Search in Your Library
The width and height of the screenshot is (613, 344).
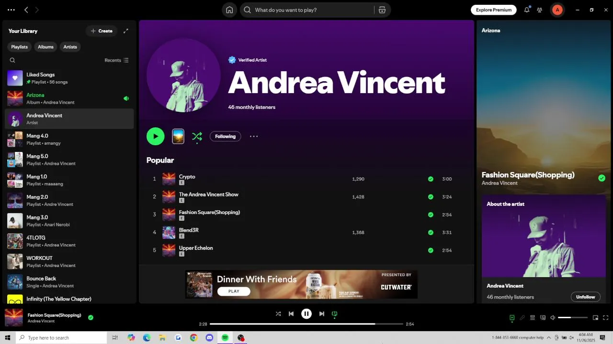[x=12, y=60]
